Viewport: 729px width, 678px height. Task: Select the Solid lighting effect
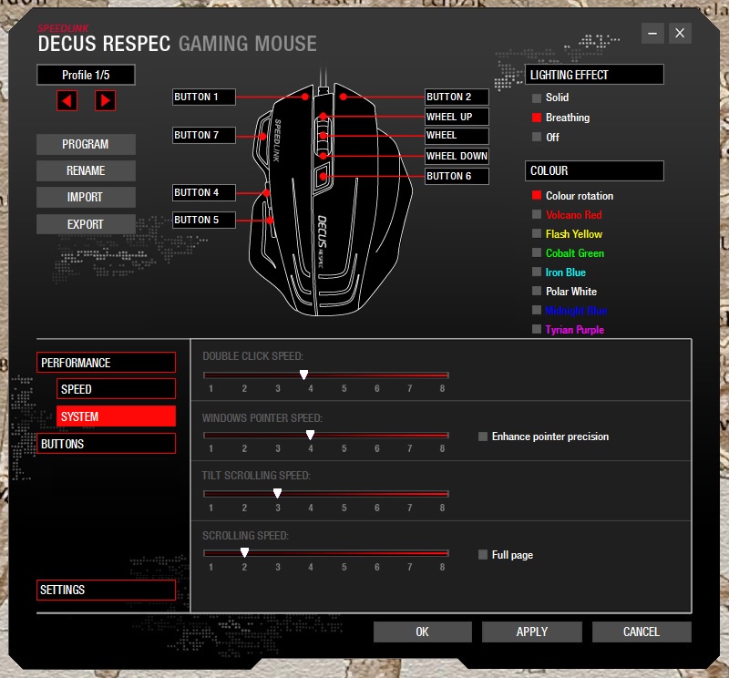click(537, 98)
